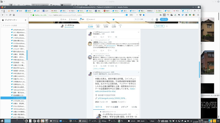Open the Firefox hamburger menu

198,15
